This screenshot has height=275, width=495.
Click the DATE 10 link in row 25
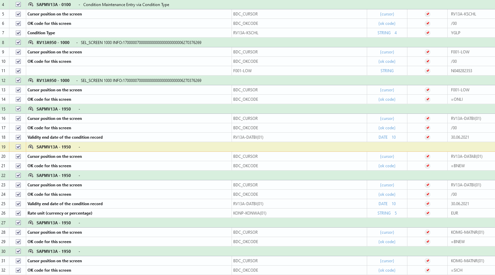(x=387, y=204)
